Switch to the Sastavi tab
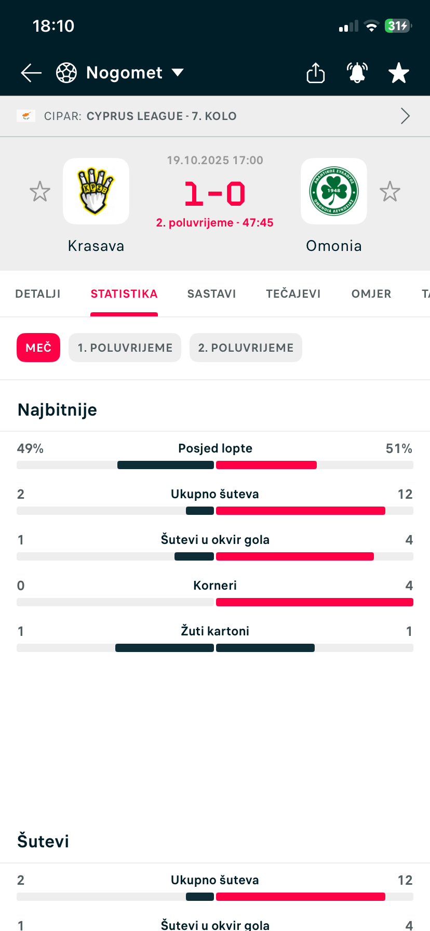430x931 pixels. [x=211, y=294]
